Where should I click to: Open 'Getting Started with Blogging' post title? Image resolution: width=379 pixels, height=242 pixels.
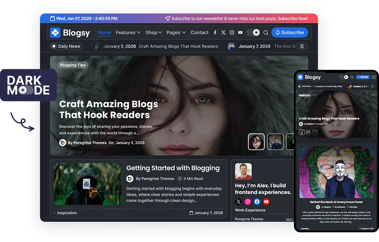click(x=173, y=168)
